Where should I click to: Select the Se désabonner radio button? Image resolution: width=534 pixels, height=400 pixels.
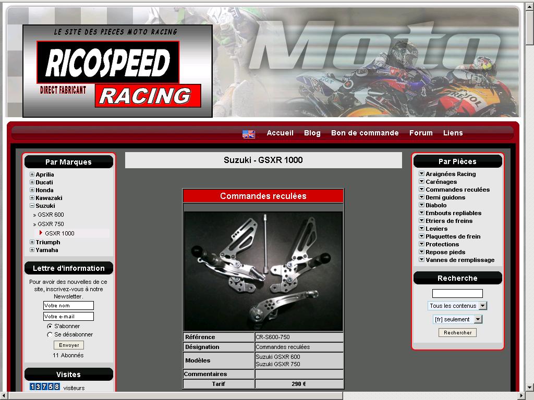pyautogui.click(x=50, y=334)
